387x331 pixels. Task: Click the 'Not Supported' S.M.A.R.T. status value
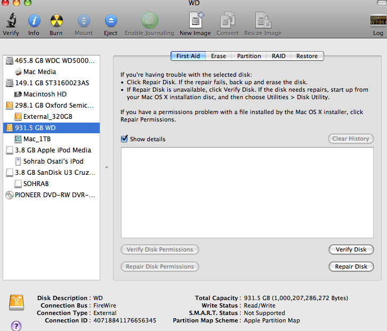tap(264, 313)
